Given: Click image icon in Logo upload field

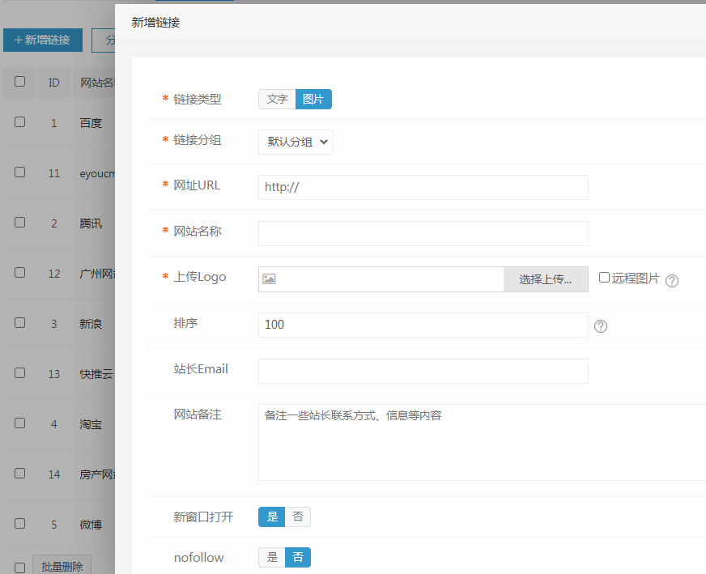Looking at the screenshot, I should (270, 279).
